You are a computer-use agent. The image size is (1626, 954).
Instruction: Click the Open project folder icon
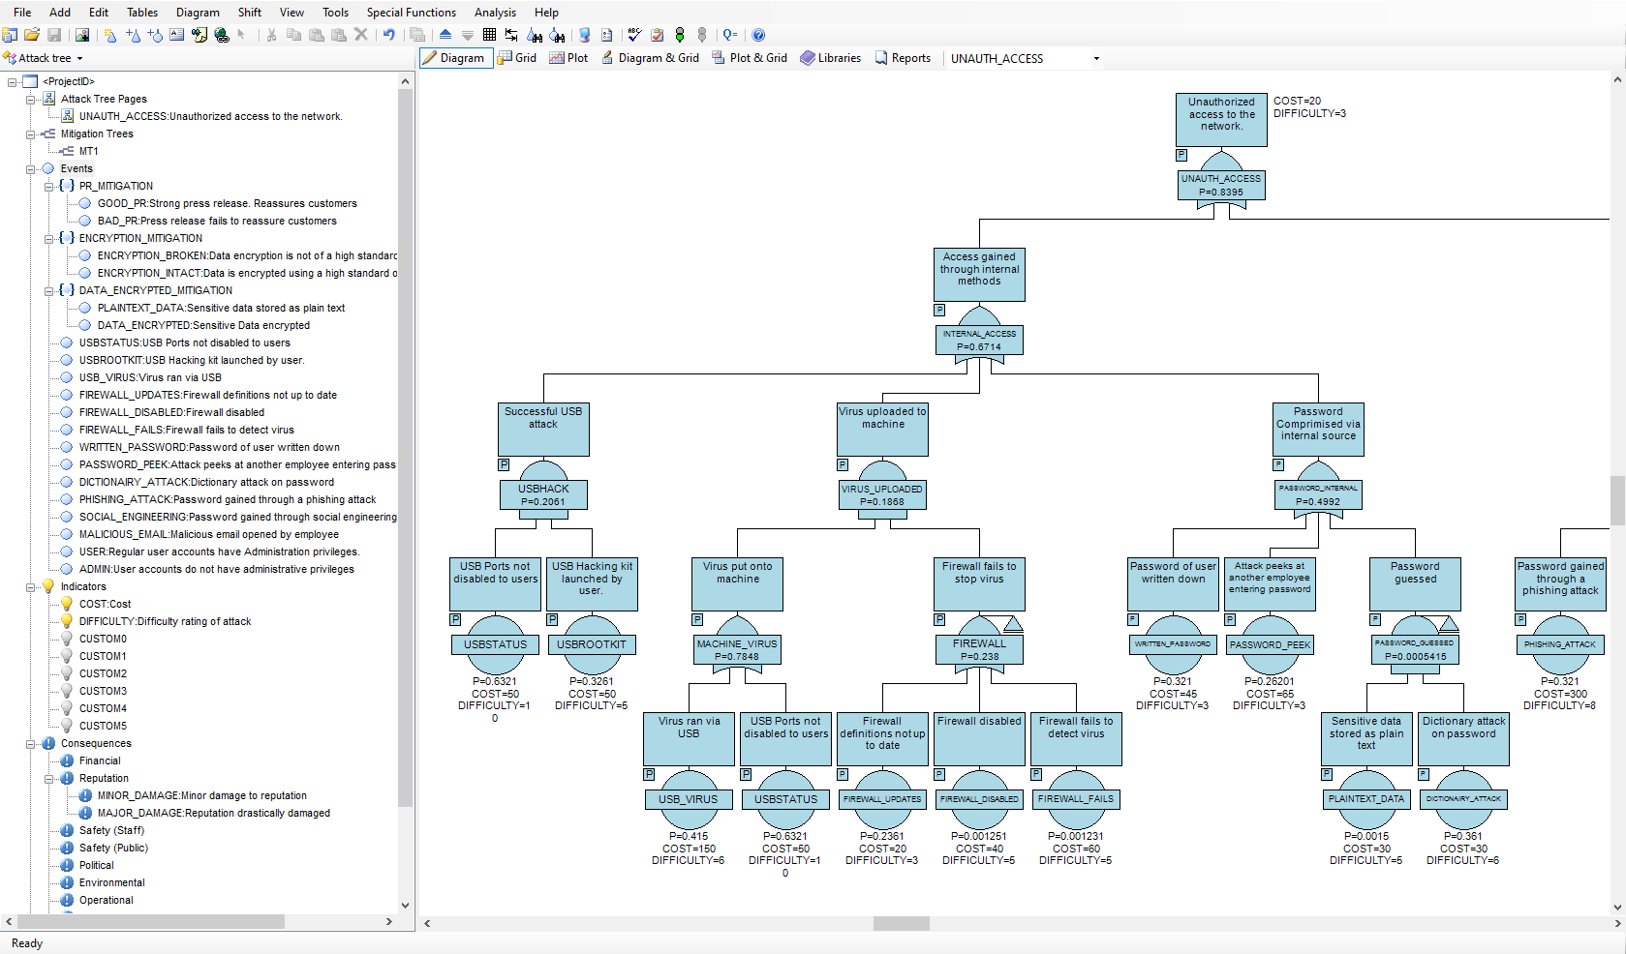point(32,35)
